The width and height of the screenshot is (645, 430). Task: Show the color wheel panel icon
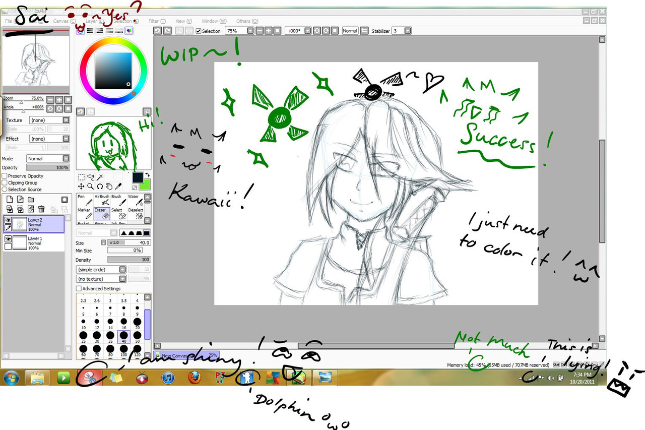coord(80,31)
